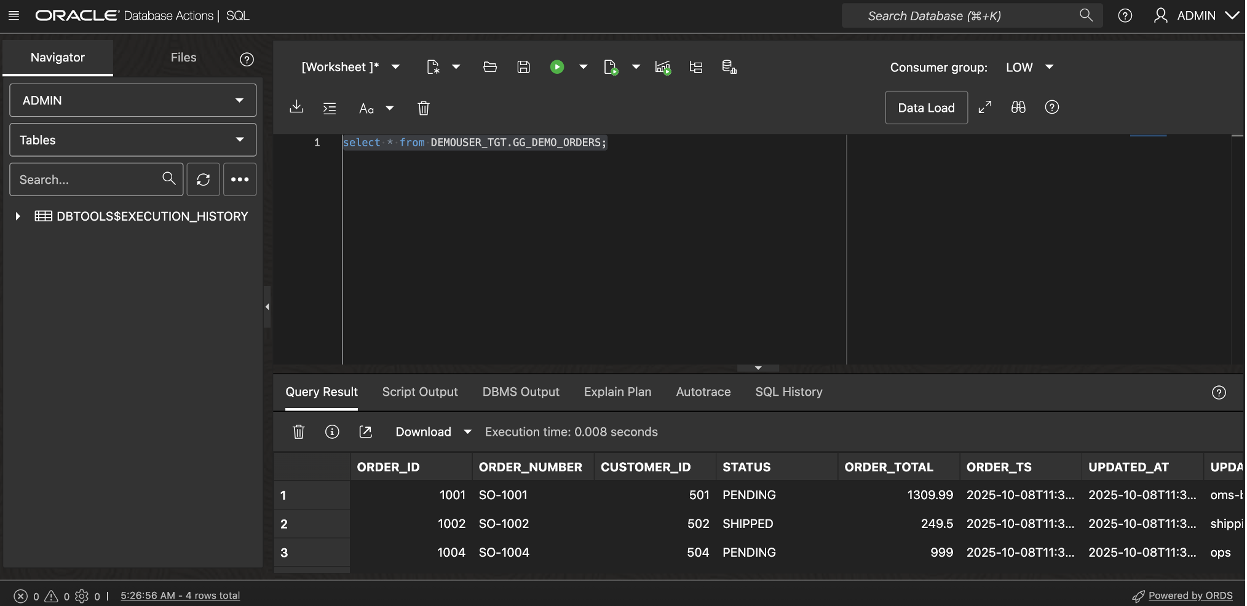Click the Explain Plan toolbar icon
This screenshot has width=1247, height=606.
tap(695, 67)
